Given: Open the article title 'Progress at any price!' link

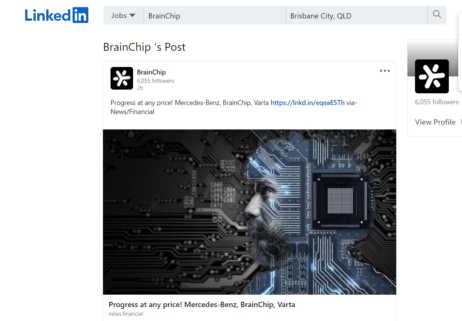Looking at the screenshot, I should (x=202, y=304).
